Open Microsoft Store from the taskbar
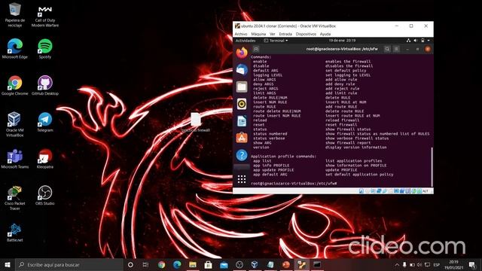Viewport: 482px width, 271px height. click(x=208, y=264)
